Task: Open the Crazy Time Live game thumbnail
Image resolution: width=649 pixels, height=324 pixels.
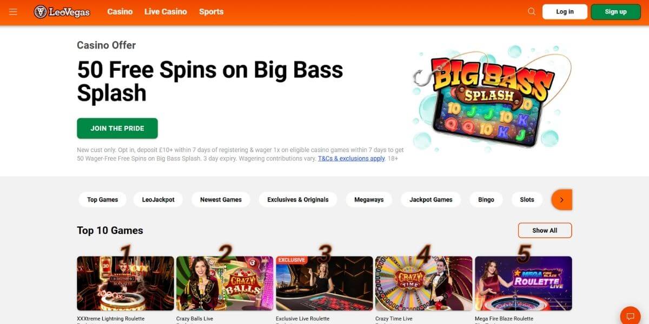Action: click(424, 283)
